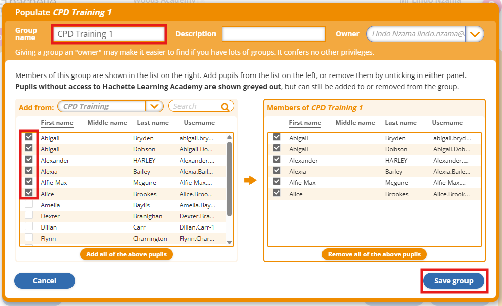Open the Owner dropdown arrow
Image resolution: width=502 pixels, height=306 pixels.
click(x=475, y=34)
